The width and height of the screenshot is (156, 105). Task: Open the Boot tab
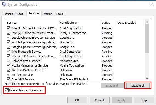click(x=20, y=14)
